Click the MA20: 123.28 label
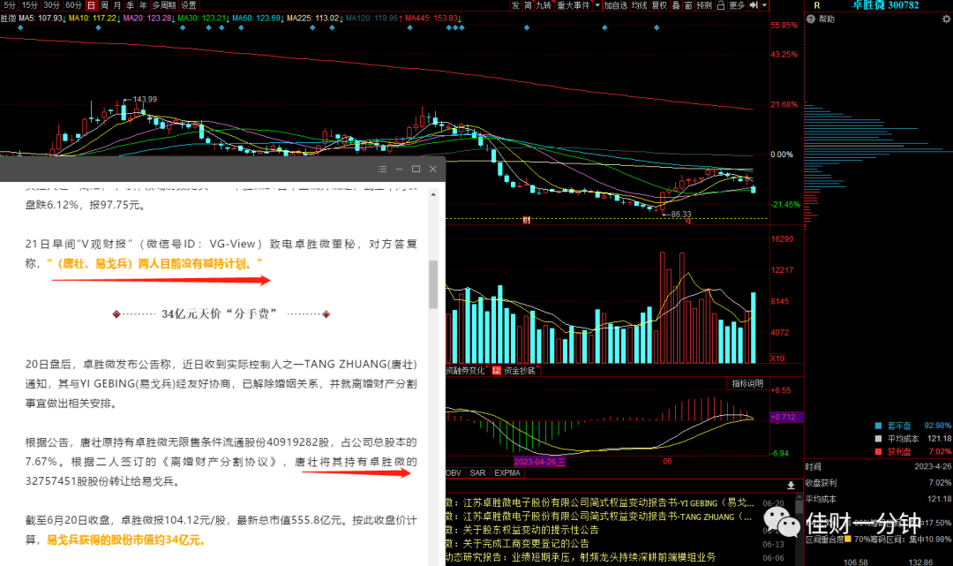Screen dimensions: 953x566 [x=149, y=19]
